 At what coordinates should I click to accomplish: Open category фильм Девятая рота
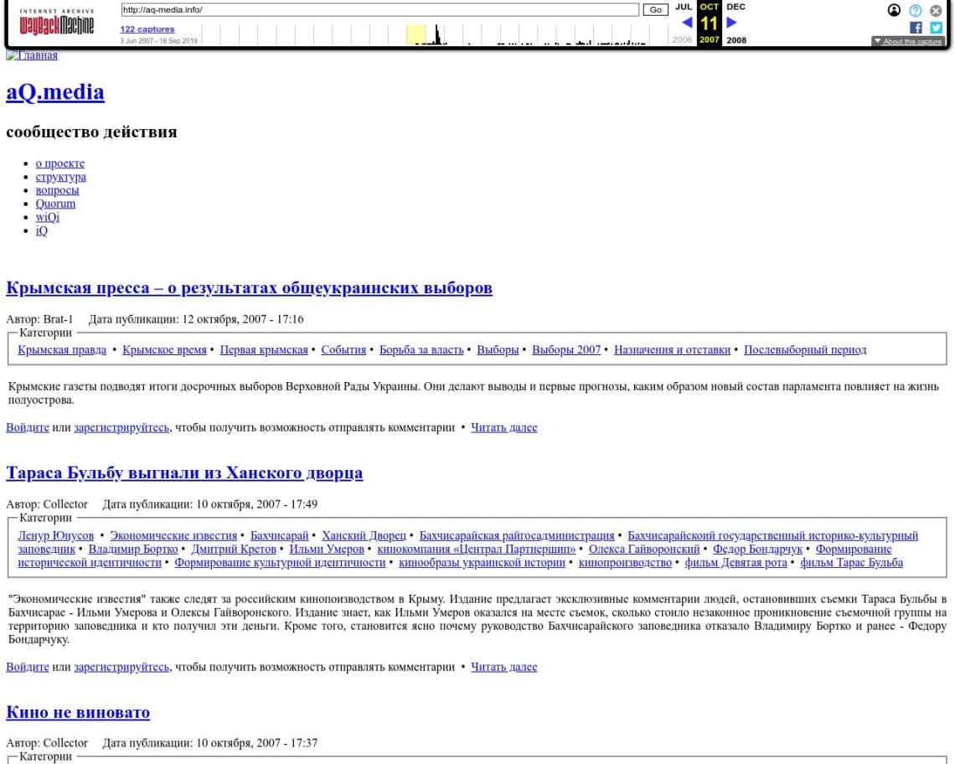tap(736, 562)
